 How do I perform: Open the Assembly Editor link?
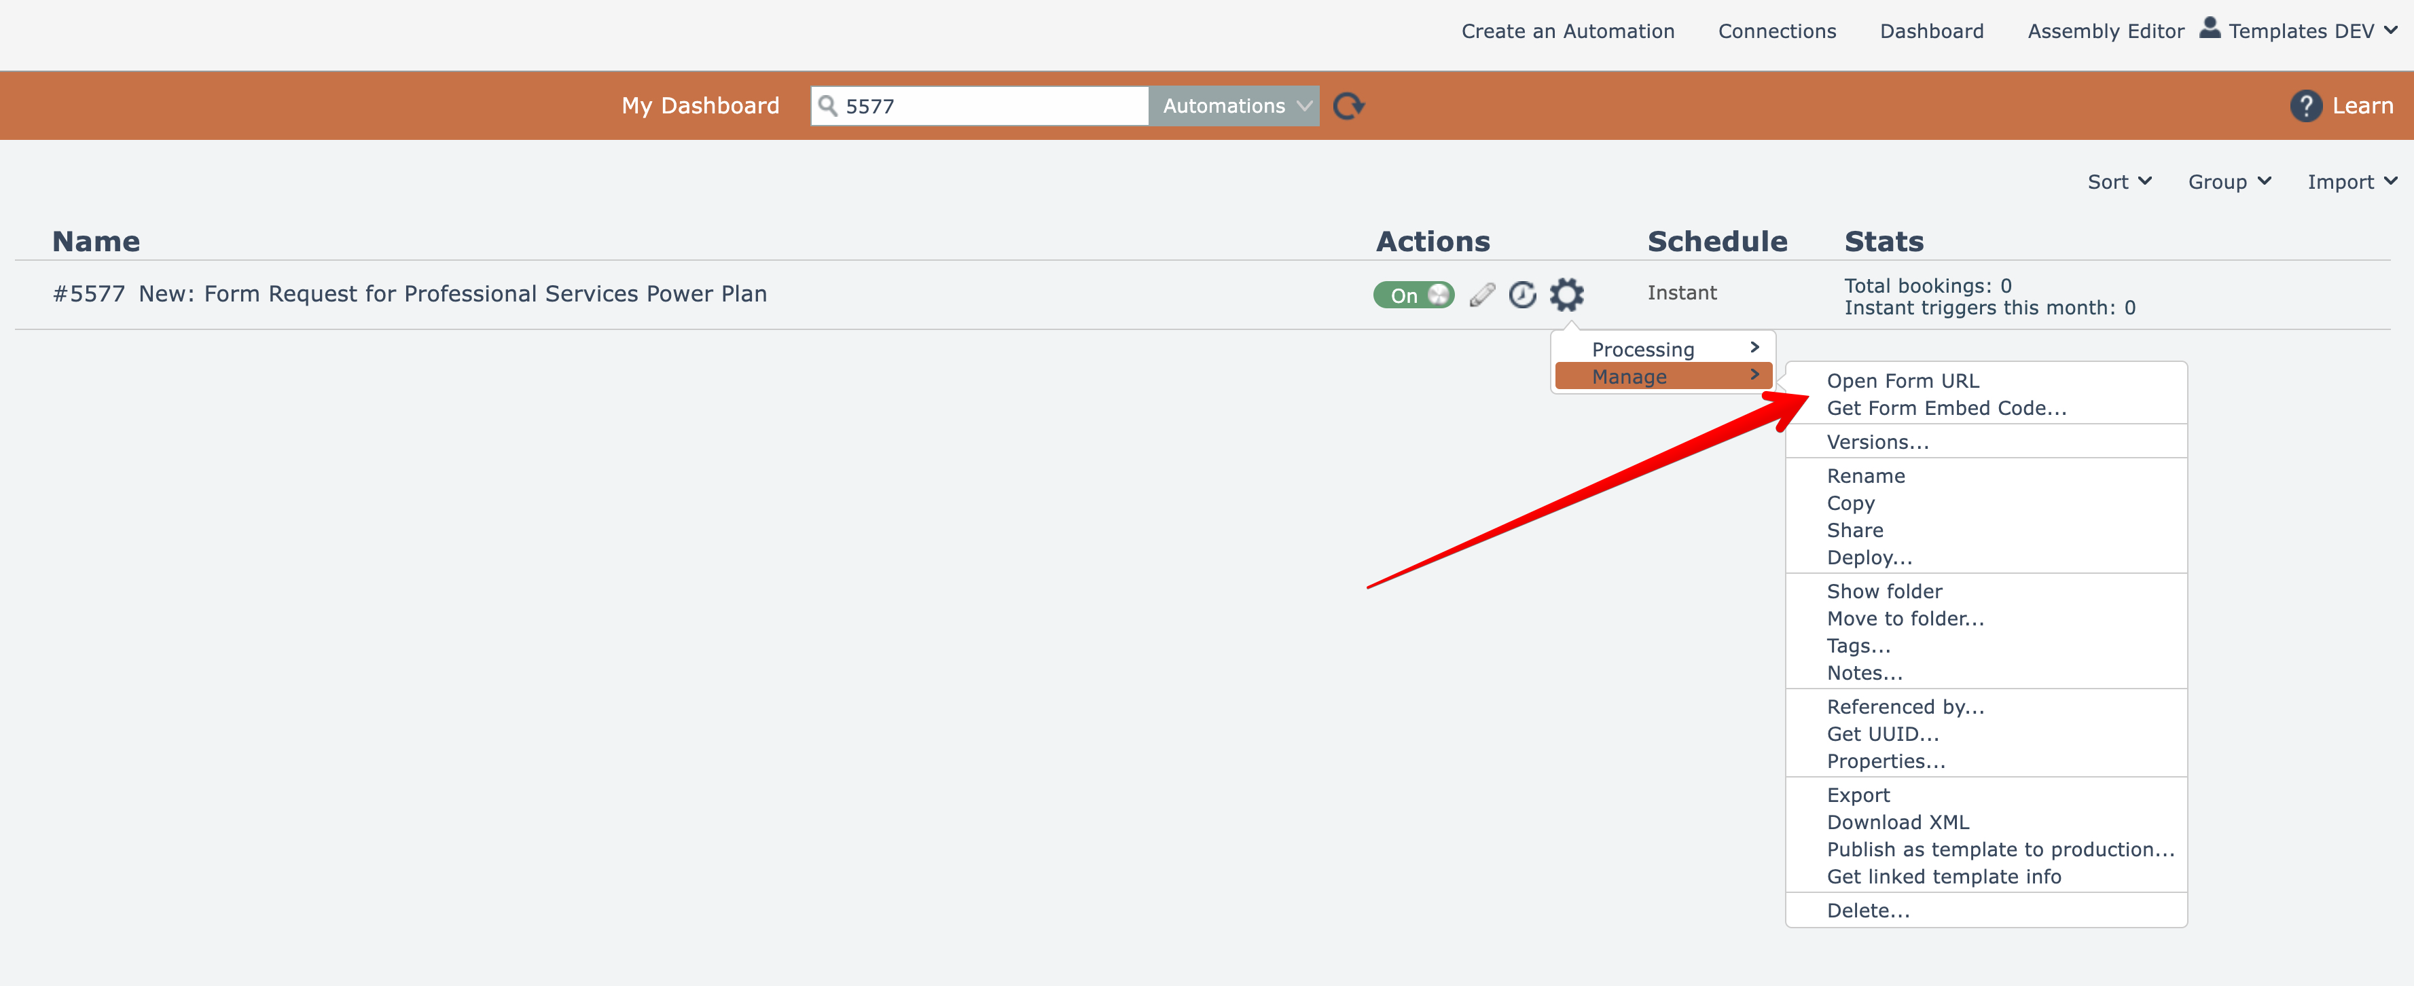(2105, 31)
